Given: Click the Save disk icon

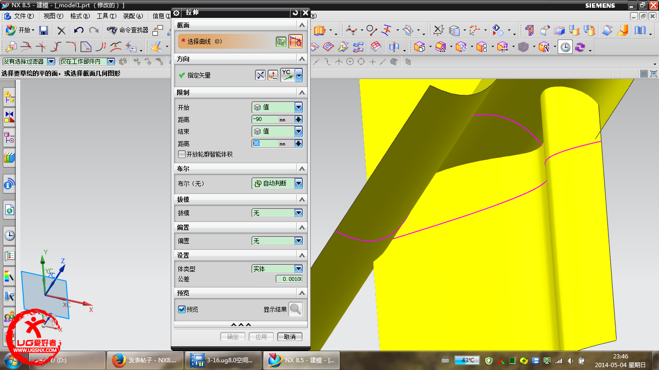Looking at the screenshot, I should (x=43, y=30).
